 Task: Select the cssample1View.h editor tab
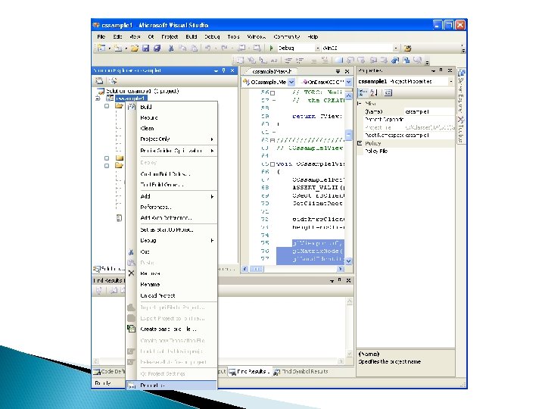coord(269,71)
